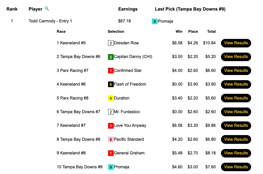The image size is (263, 174).
Task: Click the black number 6 badge for Flash of Freedom
Action: (111, 84)
